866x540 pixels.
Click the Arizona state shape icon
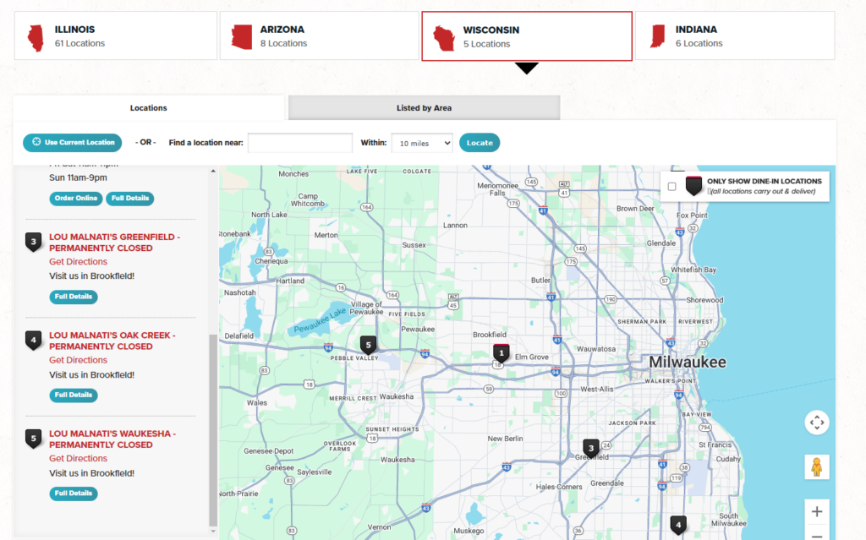(242, 37)
